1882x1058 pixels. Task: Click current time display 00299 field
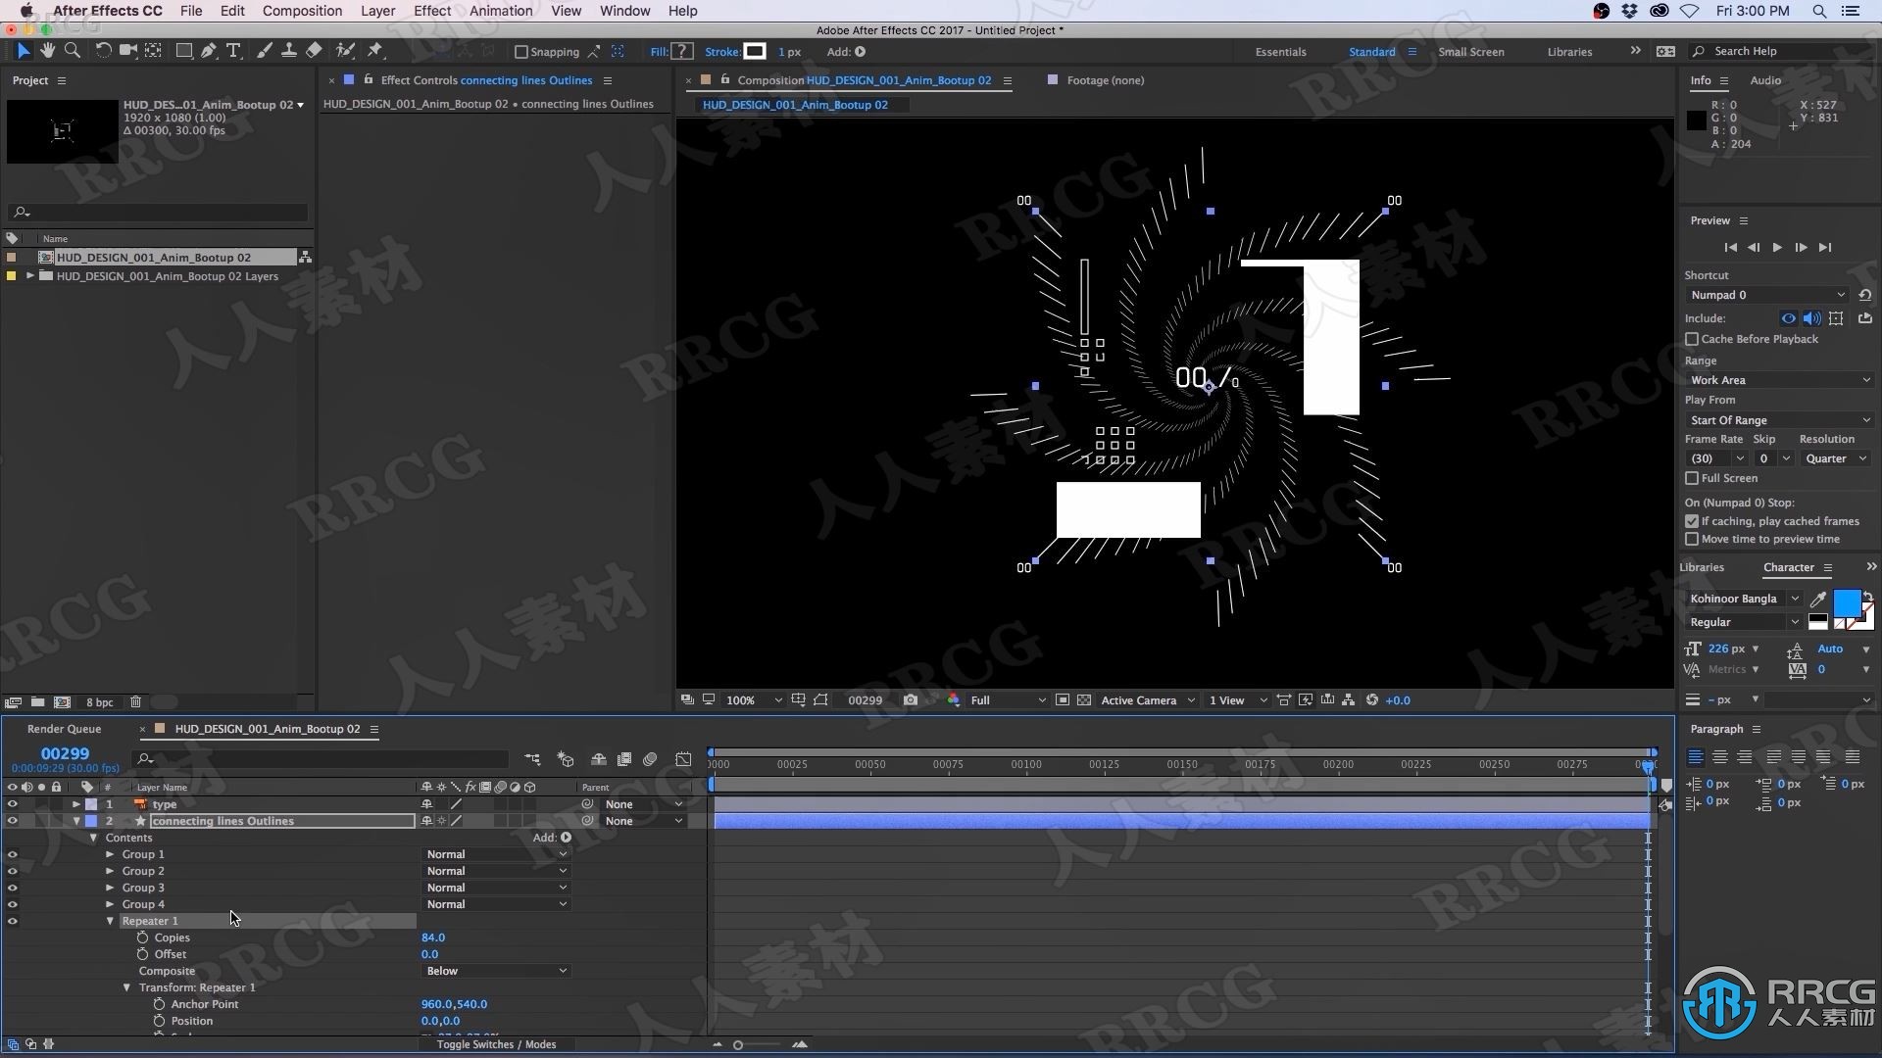64,753
